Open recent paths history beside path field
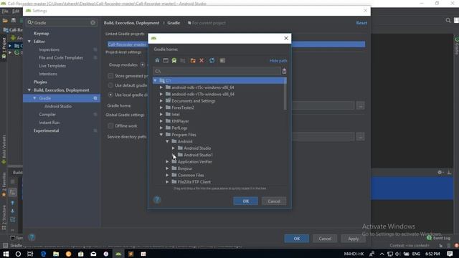This screenshot has width=459, height=258. tap(284, 71)
